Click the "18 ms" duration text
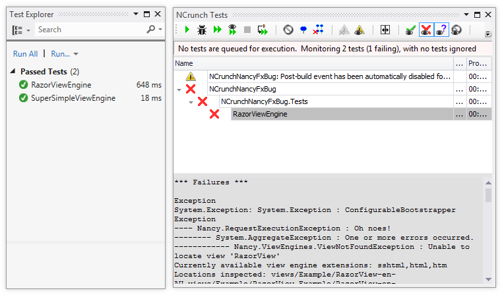 151,98
